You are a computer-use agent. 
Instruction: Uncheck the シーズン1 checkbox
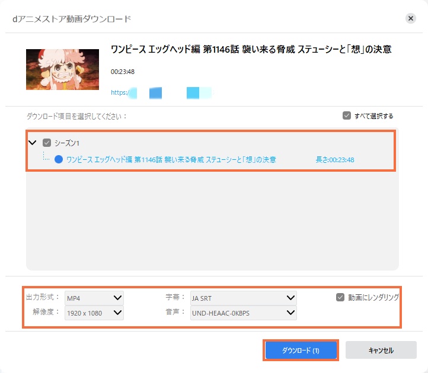47,143
